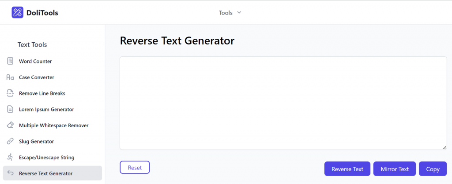
Task: Copy the text with Copy button
Action: (433, 169)
